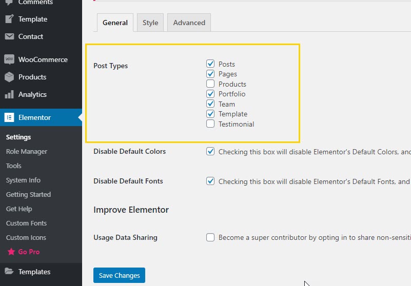This screenshot has height=286, width=411.
Task: Enable the Products post type checkbox
Action: pyautogui.click(x=210, y=84)
